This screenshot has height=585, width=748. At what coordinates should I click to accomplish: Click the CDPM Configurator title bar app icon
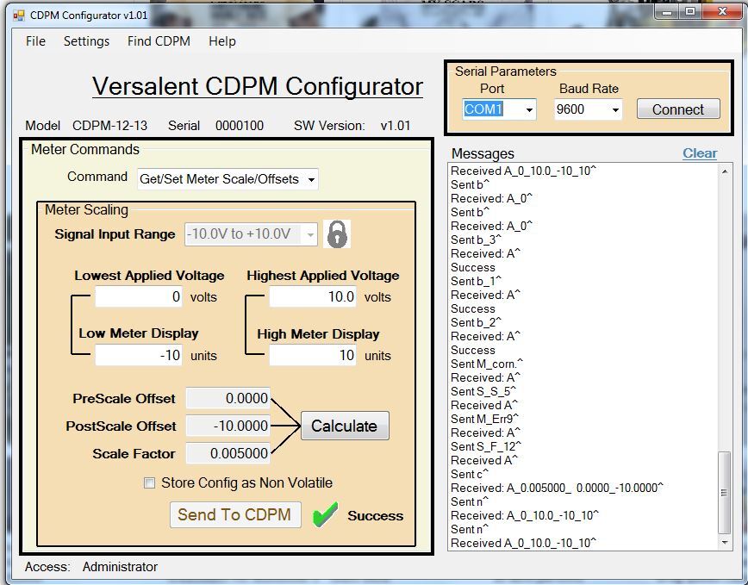19,16
